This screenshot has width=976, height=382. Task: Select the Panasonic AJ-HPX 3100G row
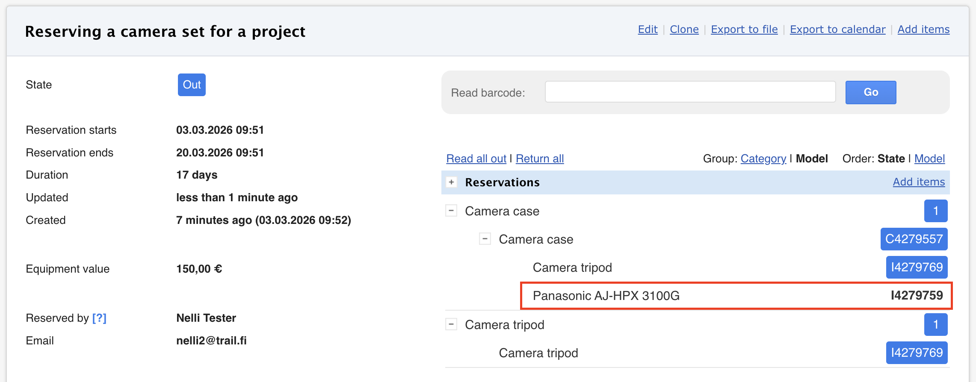(x=736, y=296)
